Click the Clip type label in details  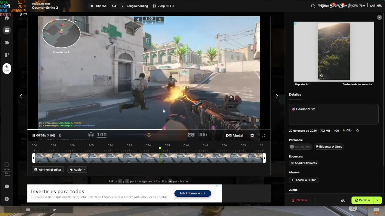click(x=347, y=131)
